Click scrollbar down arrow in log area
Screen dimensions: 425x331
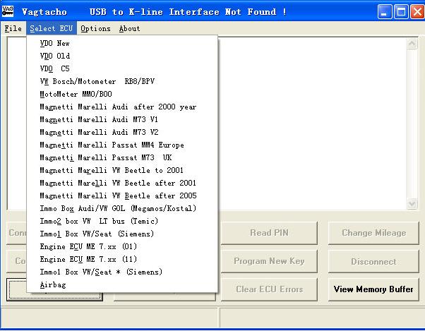tap(412, 204)
